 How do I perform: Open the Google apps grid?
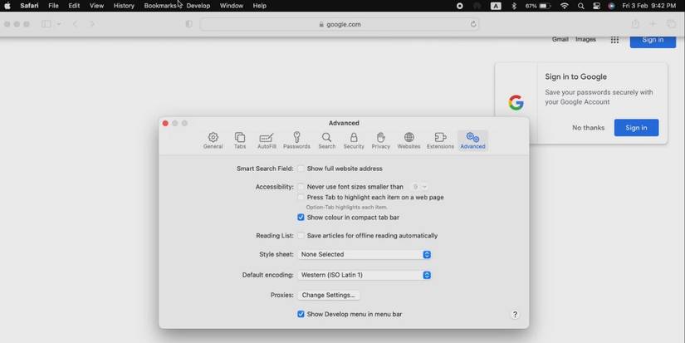(x=614, y=40)
